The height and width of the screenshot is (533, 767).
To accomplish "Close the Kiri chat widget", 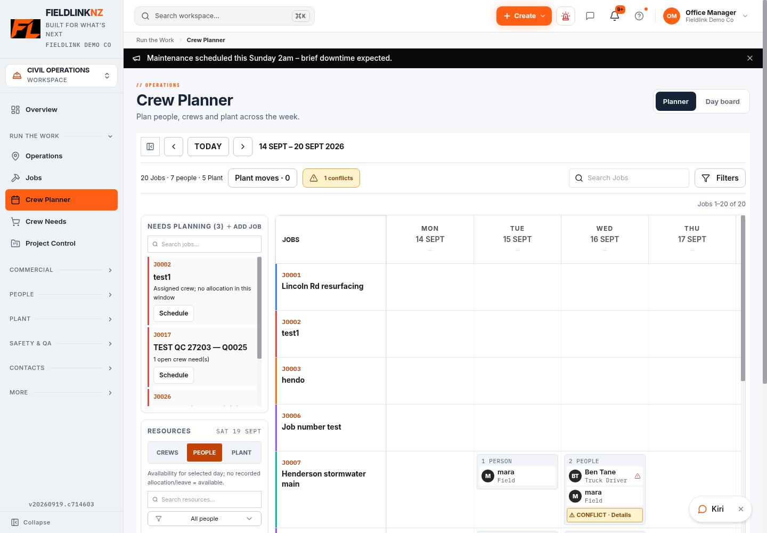I will (741, 509).
